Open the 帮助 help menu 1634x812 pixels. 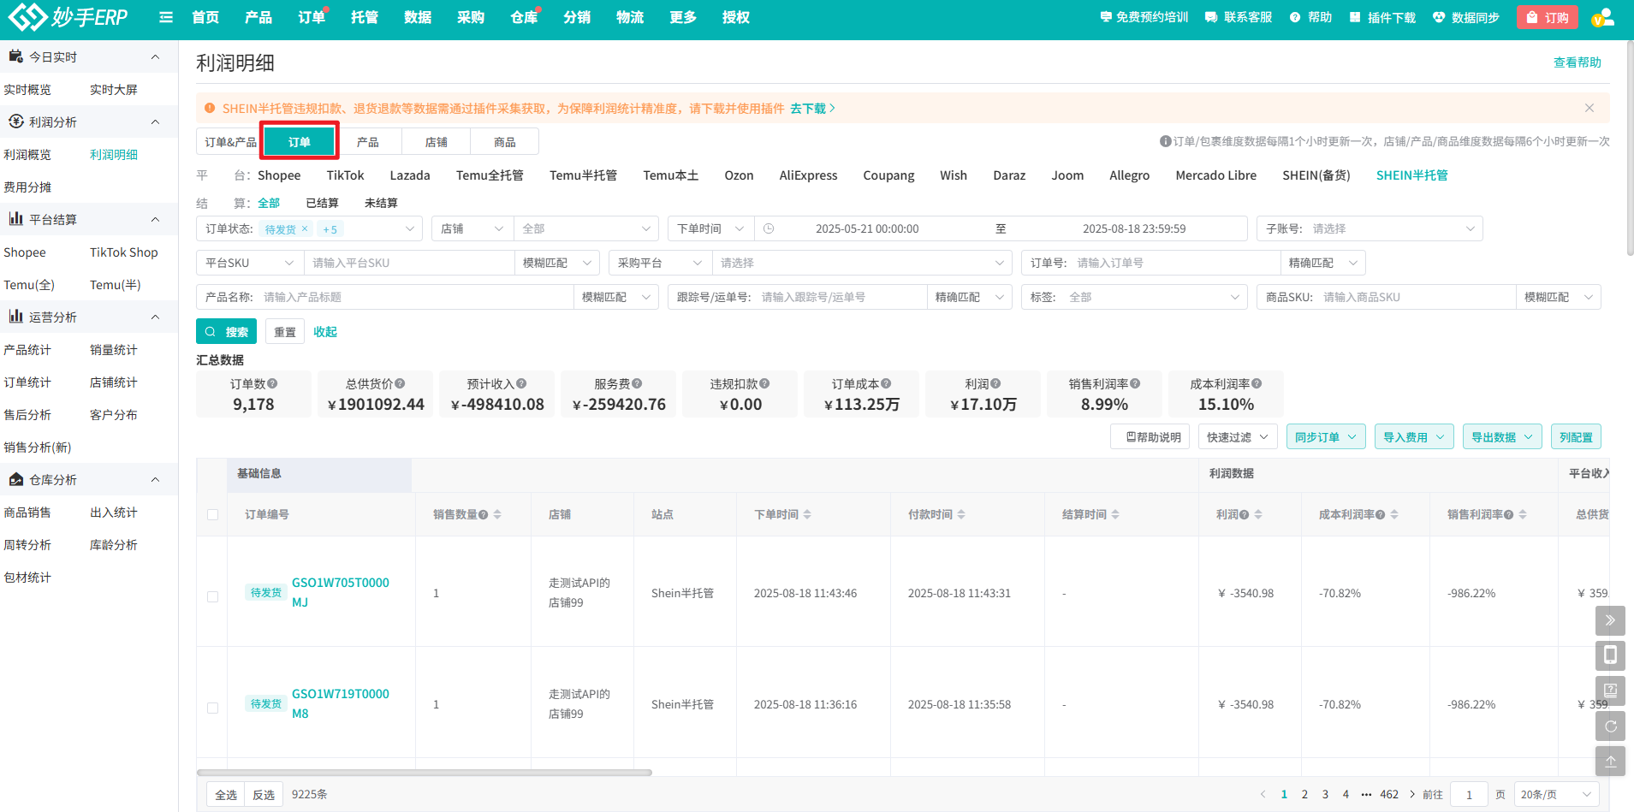tap(1310, 17)
